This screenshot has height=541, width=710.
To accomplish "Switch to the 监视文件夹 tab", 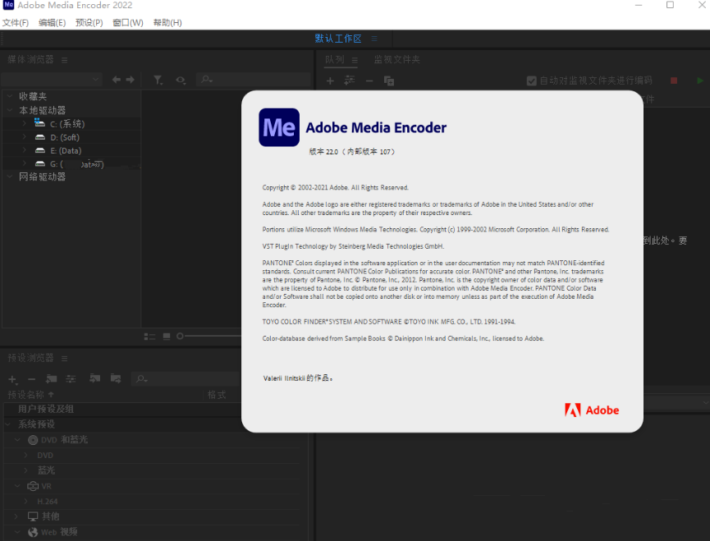I will coord(397,60).
